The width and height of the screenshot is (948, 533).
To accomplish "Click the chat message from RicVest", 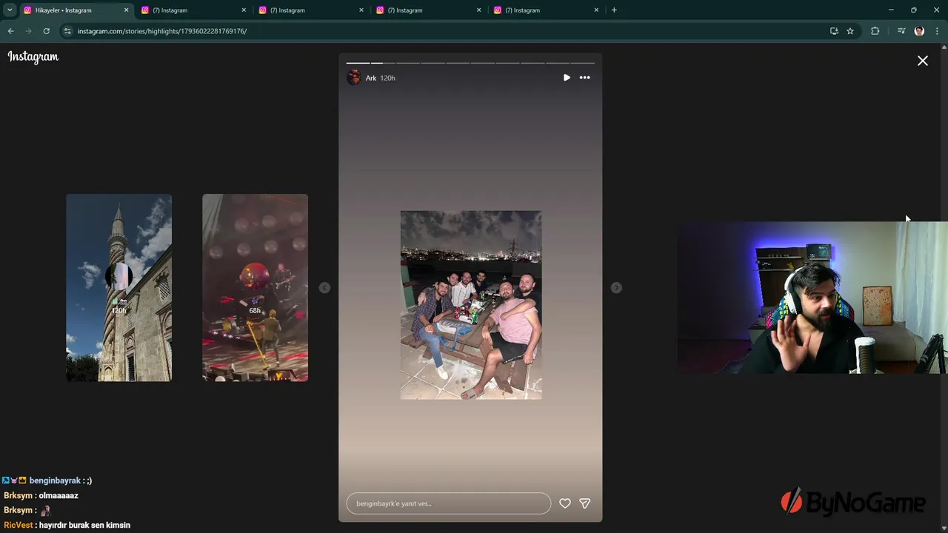I will (67, 525).
